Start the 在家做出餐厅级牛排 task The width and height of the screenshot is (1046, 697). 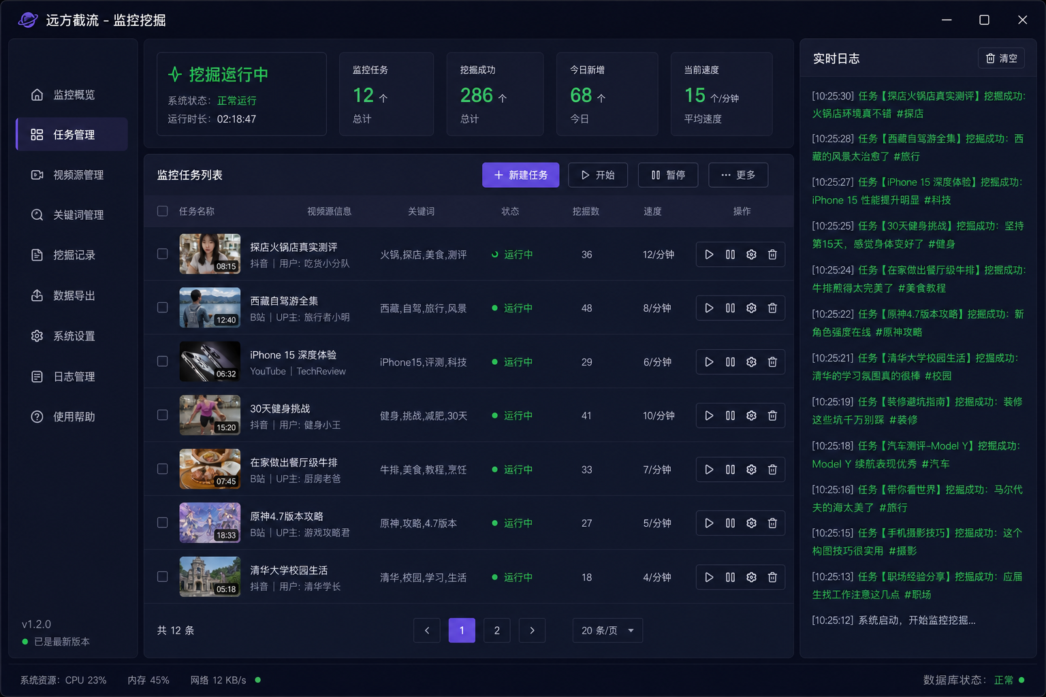(709, 470)
